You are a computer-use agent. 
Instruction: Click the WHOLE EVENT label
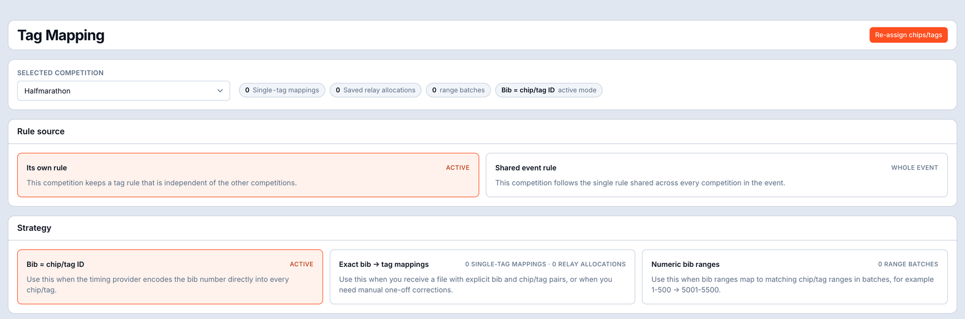pyautogui.click(x=915, y=168)
